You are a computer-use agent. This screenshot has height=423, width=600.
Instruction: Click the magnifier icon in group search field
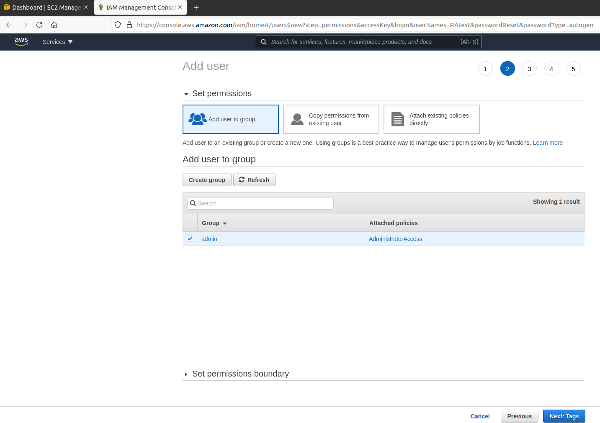point(193,203)
